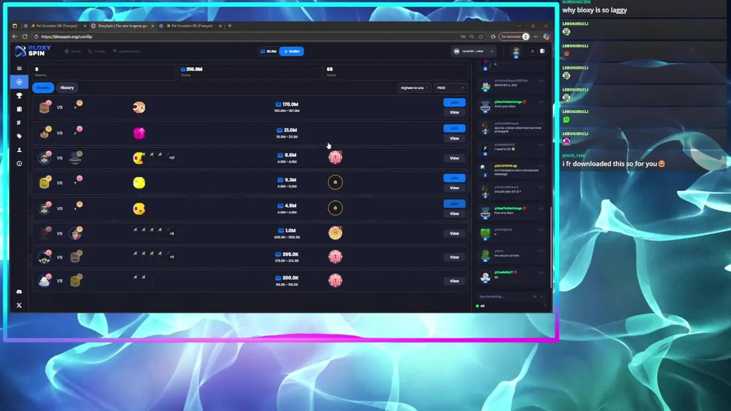Select the third browser tab, Pet Simulator 99
The width and height of the screenshot is (731, 411).
tap(190, 26)
